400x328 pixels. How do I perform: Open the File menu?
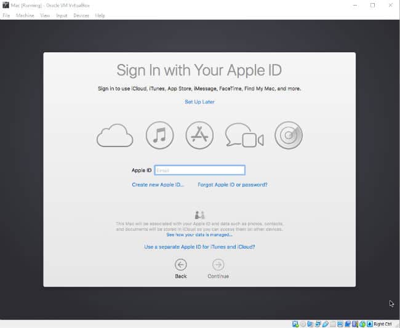[x=6, y=15]
